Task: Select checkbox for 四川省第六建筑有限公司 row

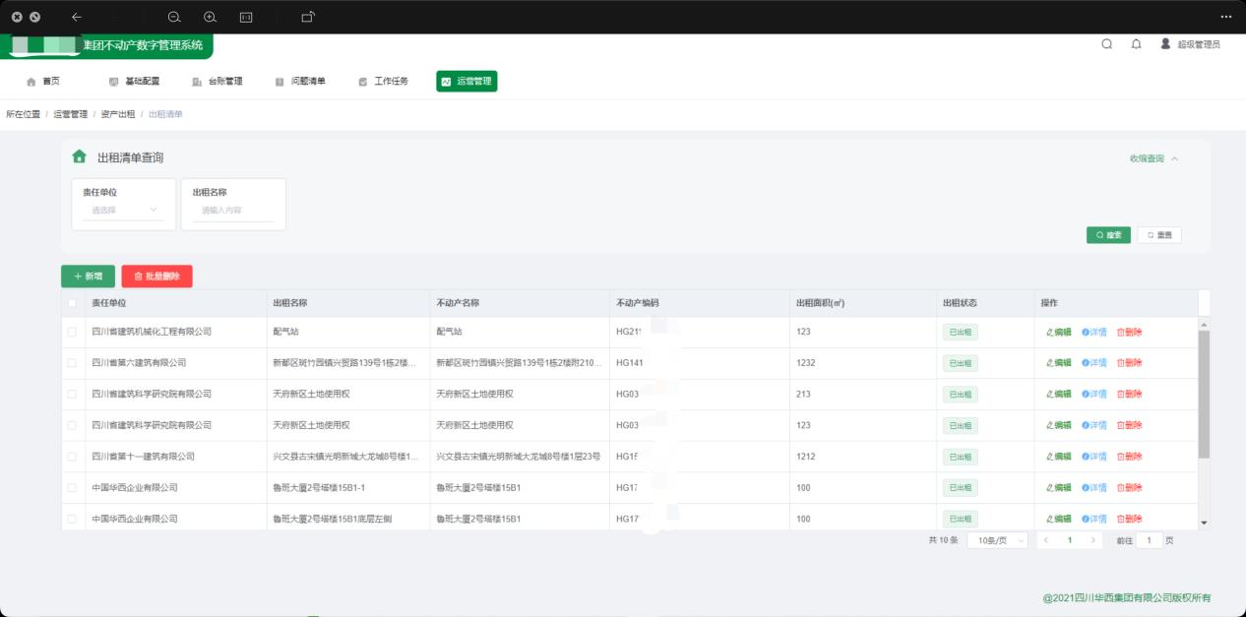Action: [x=72, y=363]
